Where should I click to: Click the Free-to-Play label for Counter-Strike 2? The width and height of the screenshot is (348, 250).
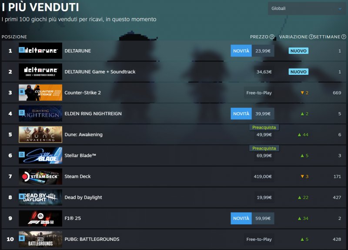259,93
